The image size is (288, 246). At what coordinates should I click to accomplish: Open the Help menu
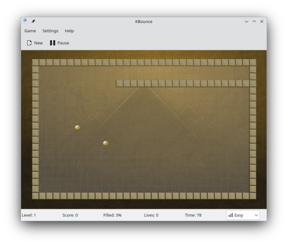(69, 31)
